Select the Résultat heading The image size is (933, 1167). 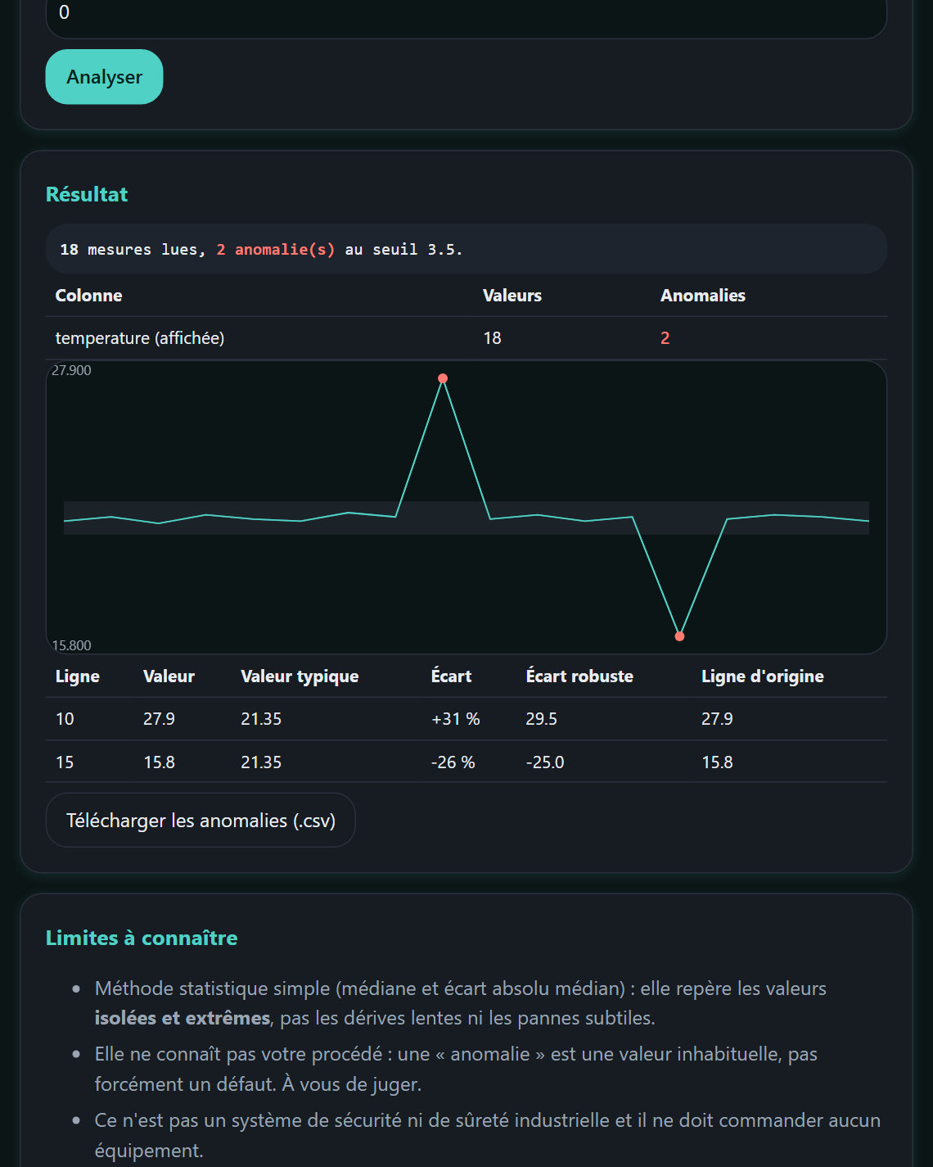(x=87, y=194)
